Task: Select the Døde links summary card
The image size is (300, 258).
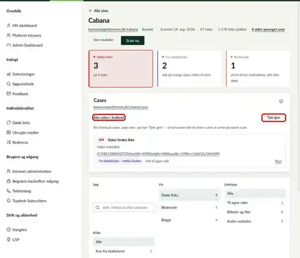Action: pos(121,69)
